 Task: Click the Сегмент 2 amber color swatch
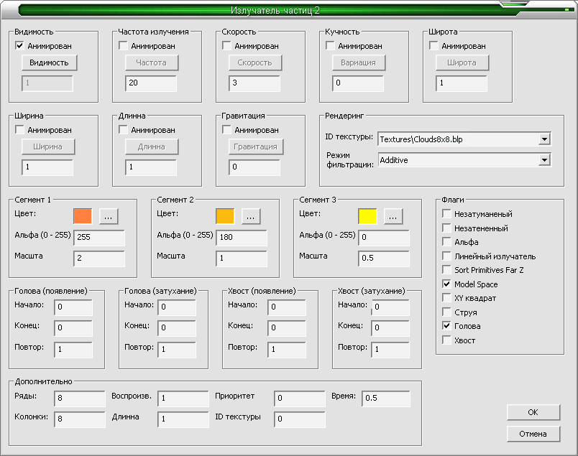click(225, 216)
